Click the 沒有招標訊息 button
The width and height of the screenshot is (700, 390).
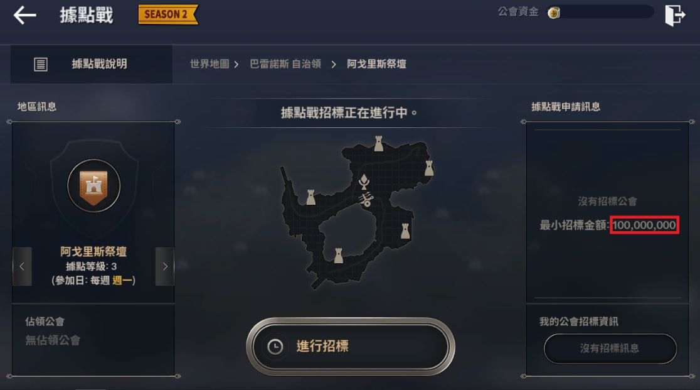(610, 348)
